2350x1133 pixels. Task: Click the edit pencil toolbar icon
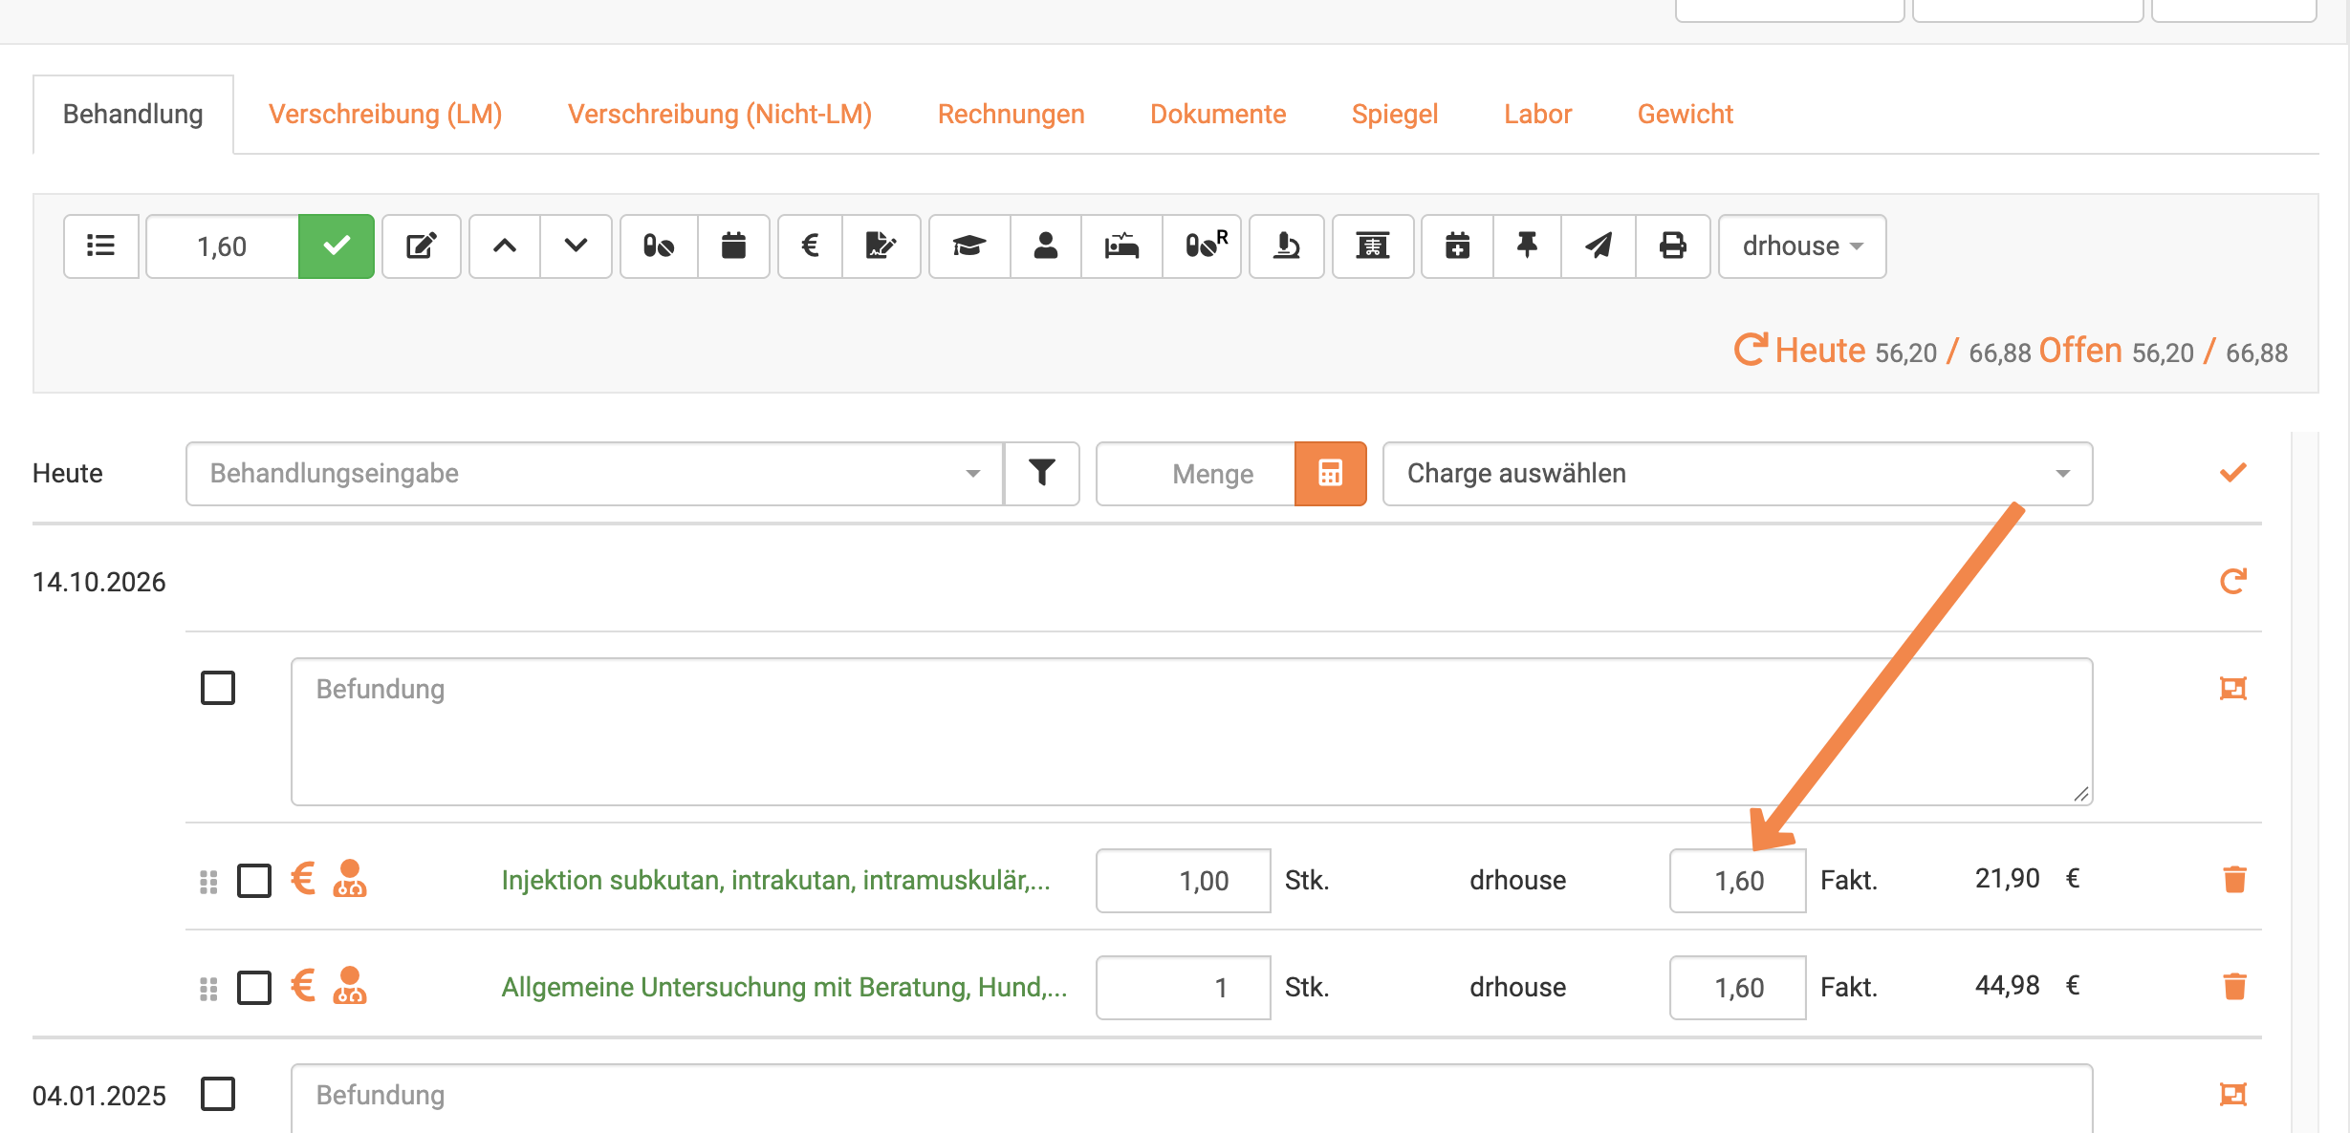(x=422, y=246)
